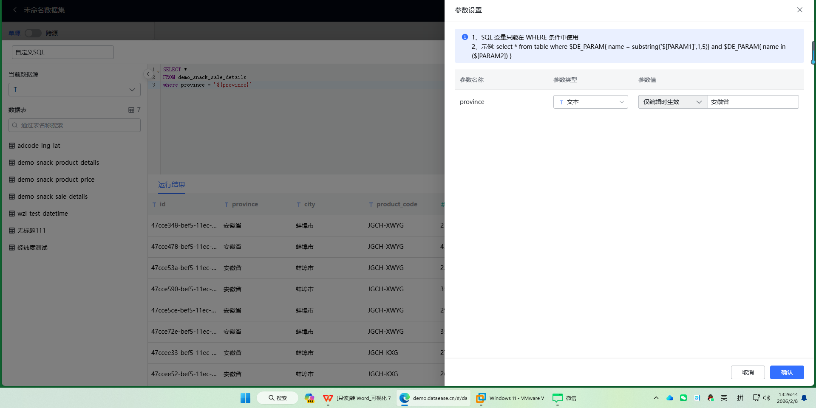This screenshot has width=816, height=408.
Task: Click the OneDrive cloud tray icon
Action: 670,398
